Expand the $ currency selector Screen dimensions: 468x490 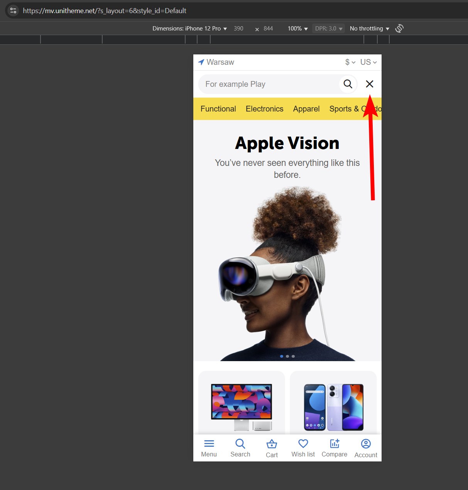point(350,62)
